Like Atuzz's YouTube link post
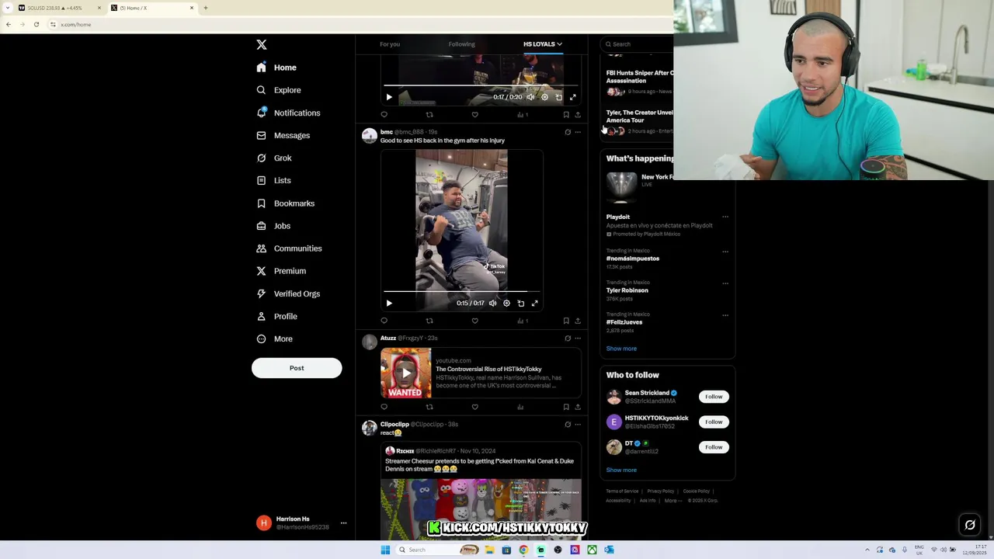Image resolution: width=994 pixels, height=559 pixels. click(475, 407)
